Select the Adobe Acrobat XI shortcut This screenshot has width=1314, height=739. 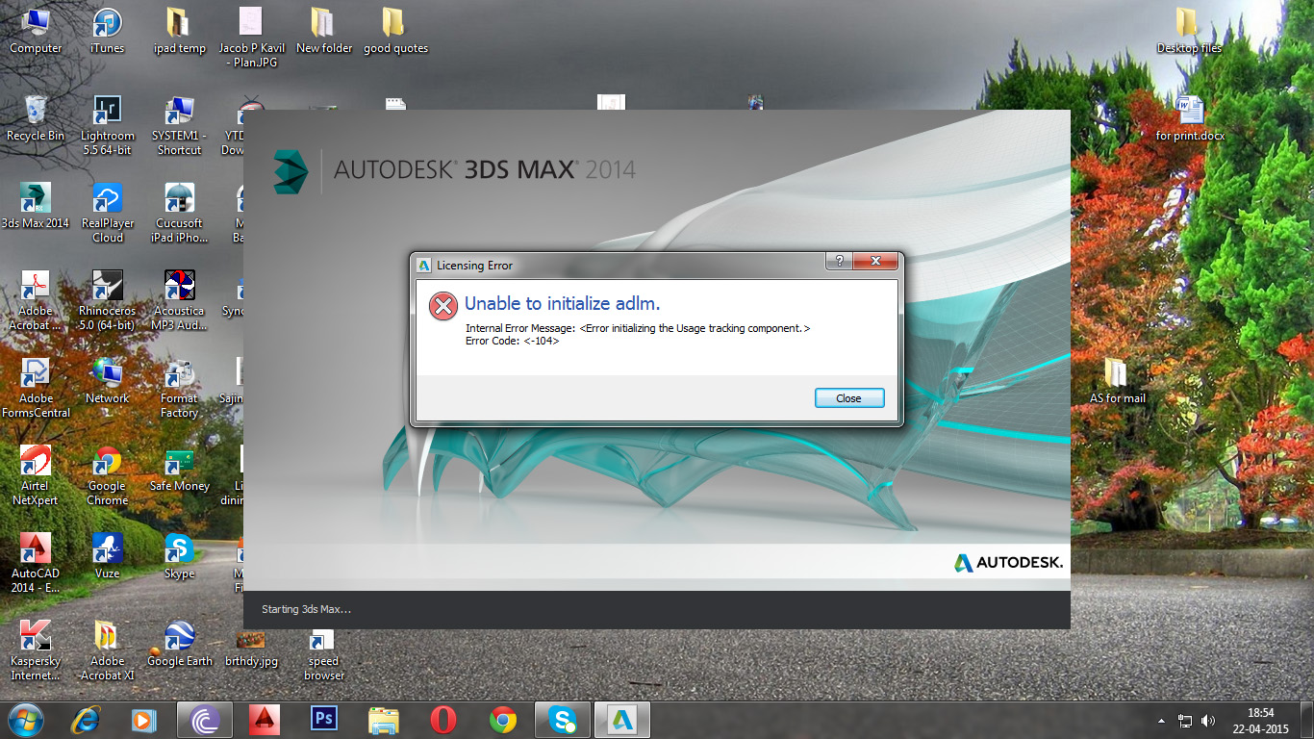[x=107, y=650]
